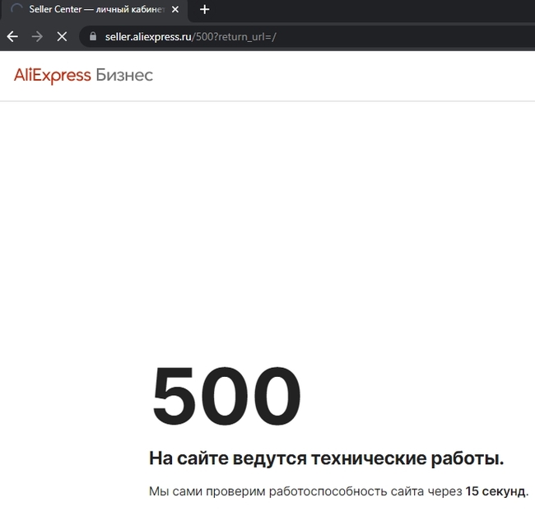Screen dimensions: 535x511
Task: Click the browser forward arrow button
Action: (37, 36)
